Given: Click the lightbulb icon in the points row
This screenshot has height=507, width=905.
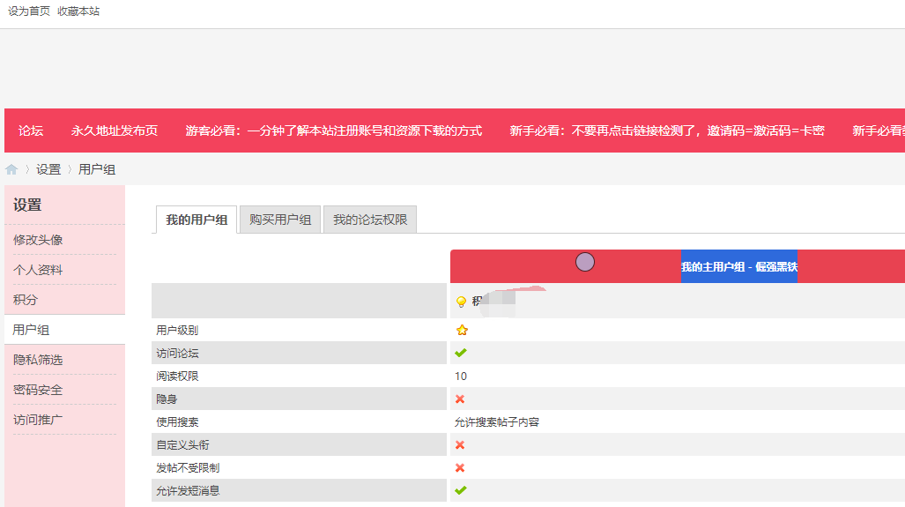Looking at the screenshot, I should click(461, 302).
